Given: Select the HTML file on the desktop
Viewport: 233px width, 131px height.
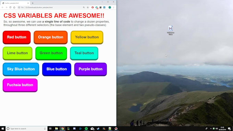Looking at the screenshot, I should [x=171, y=30].
